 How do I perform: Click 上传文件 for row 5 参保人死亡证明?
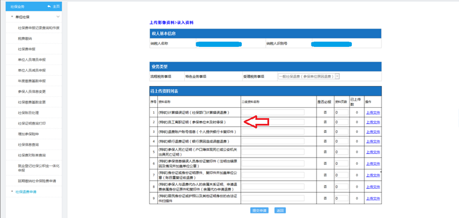tap(373, 152)
